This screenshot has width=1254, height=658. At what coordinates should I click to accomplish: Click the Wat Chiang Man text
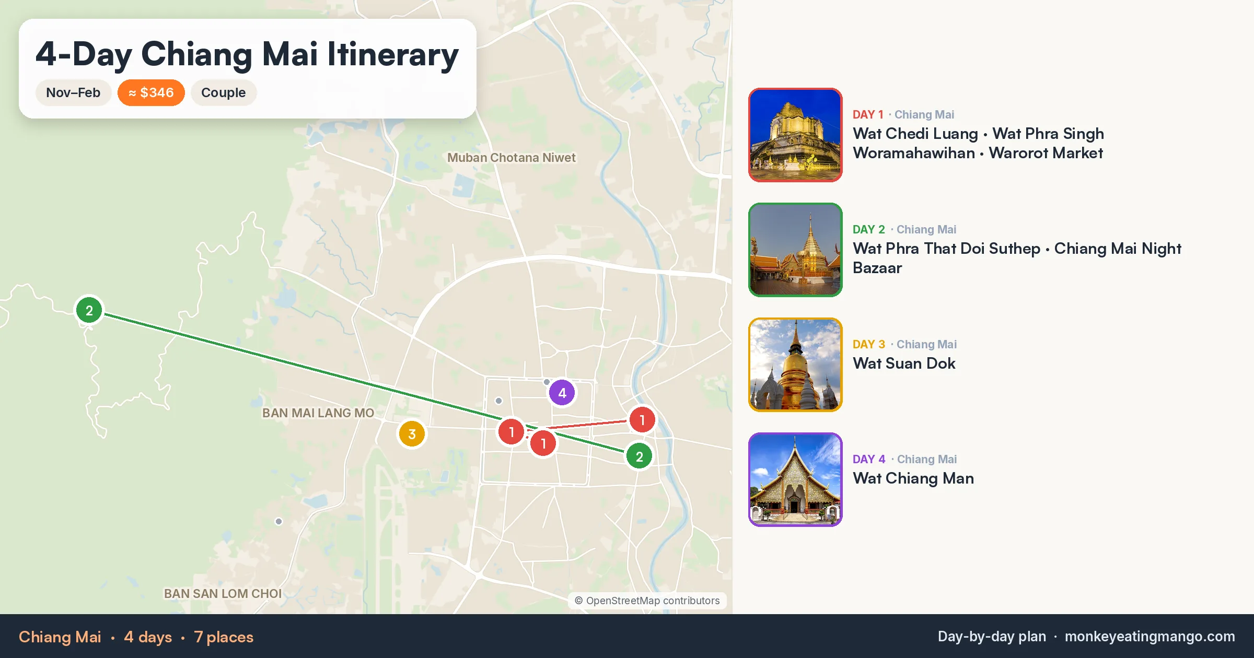(x=913, y=478)
